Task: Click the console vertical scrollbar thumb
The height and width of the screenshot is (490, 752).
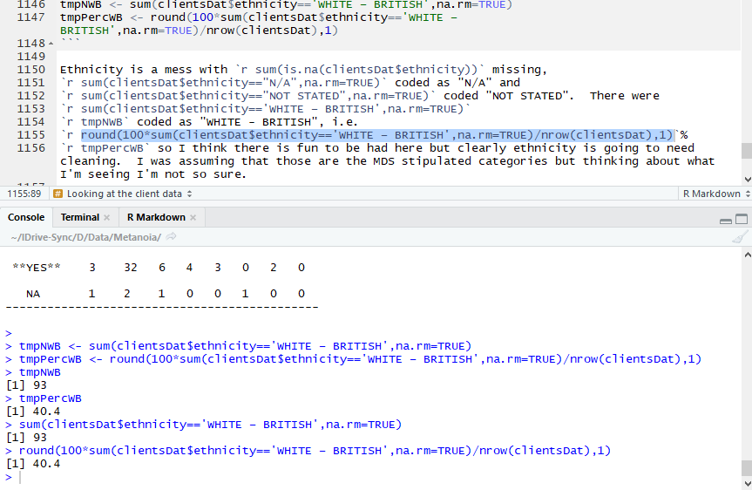Action: pyautogui.click(x=747, y=468)
